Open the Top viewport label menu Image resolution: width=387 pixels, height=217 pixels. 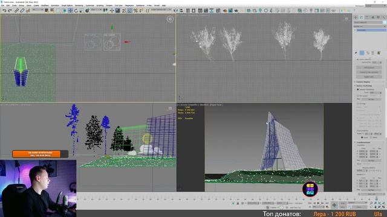pos(15,15)
